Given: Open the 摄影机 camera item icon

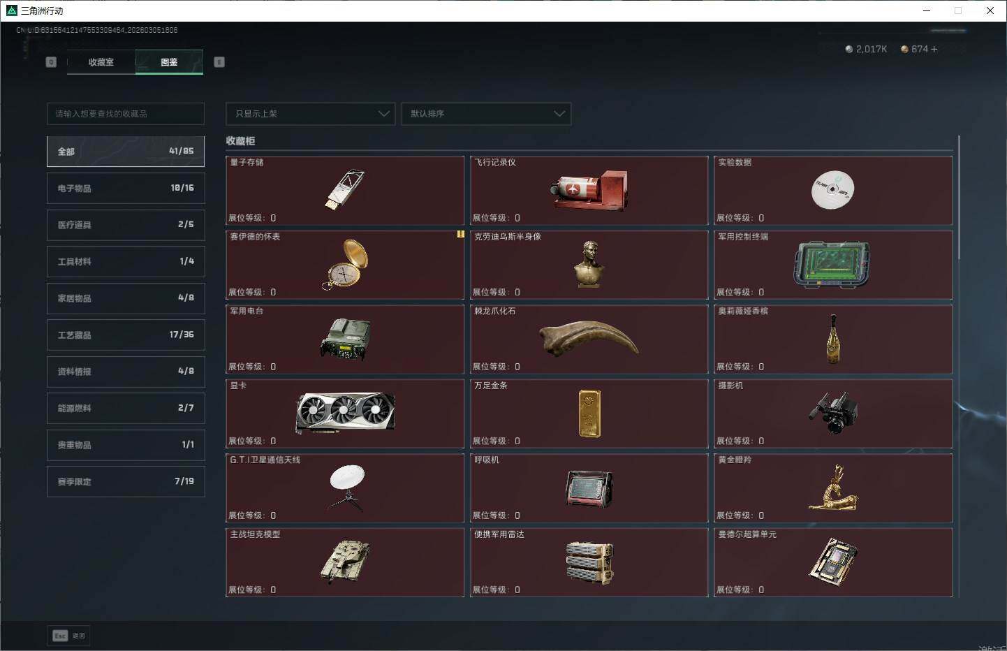Looking at the screenshot, I should click(832, 413).
